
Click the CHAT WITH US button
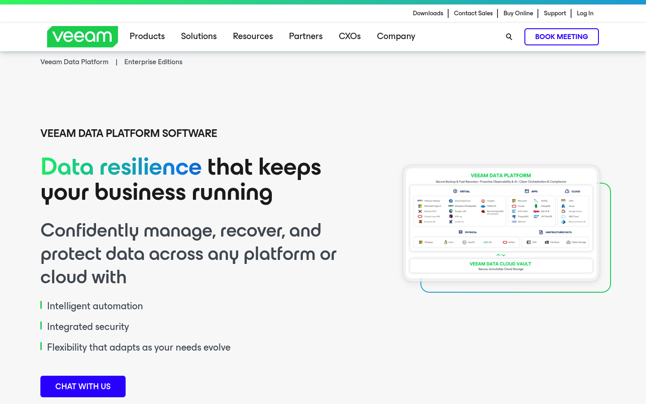[x=83, y=386]
